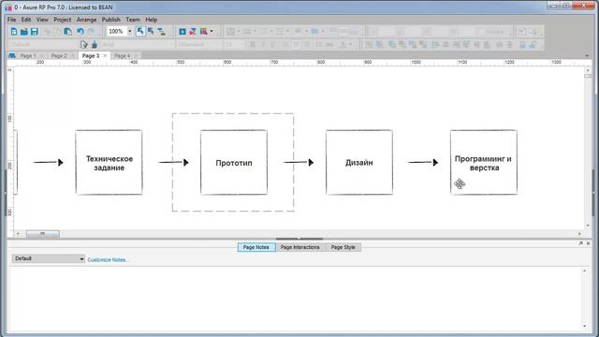Click the Redo arrow icon
The width and height of the screenshot is (599, 337).
[x=91, y=32]
